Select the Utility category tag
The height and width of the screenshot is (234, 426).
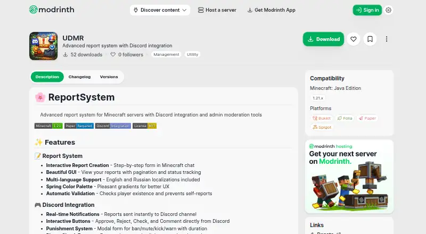click(192, 55)
